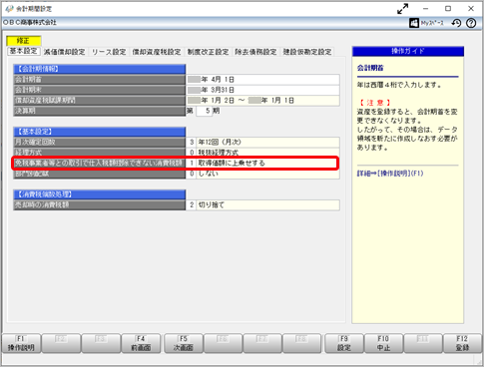The height and width of the screenshot is (367, 484).
Task: Click F4 前画面 button
Action: (141, 343)
